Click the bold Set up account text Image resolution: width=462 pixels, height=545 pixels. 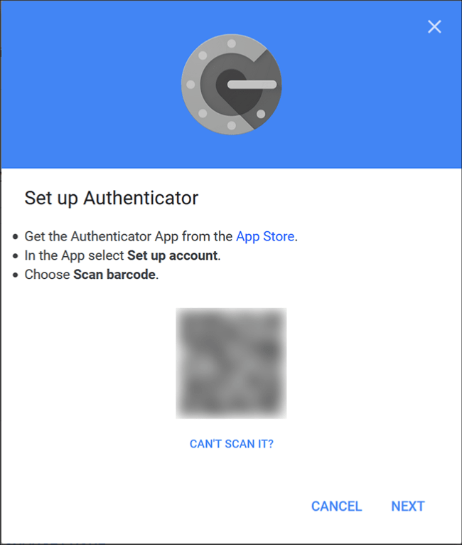[x=173, y=255]
